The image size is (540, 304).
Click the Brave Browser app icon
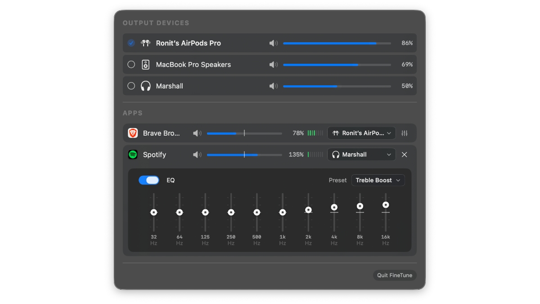tap(133, 133)
